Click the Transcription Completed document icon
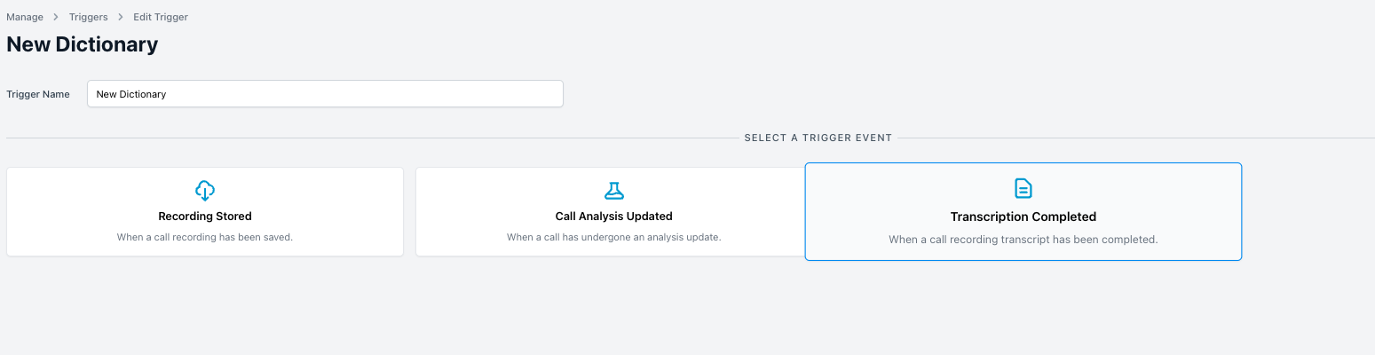The image size is (1375, 355). point(1023,188)
